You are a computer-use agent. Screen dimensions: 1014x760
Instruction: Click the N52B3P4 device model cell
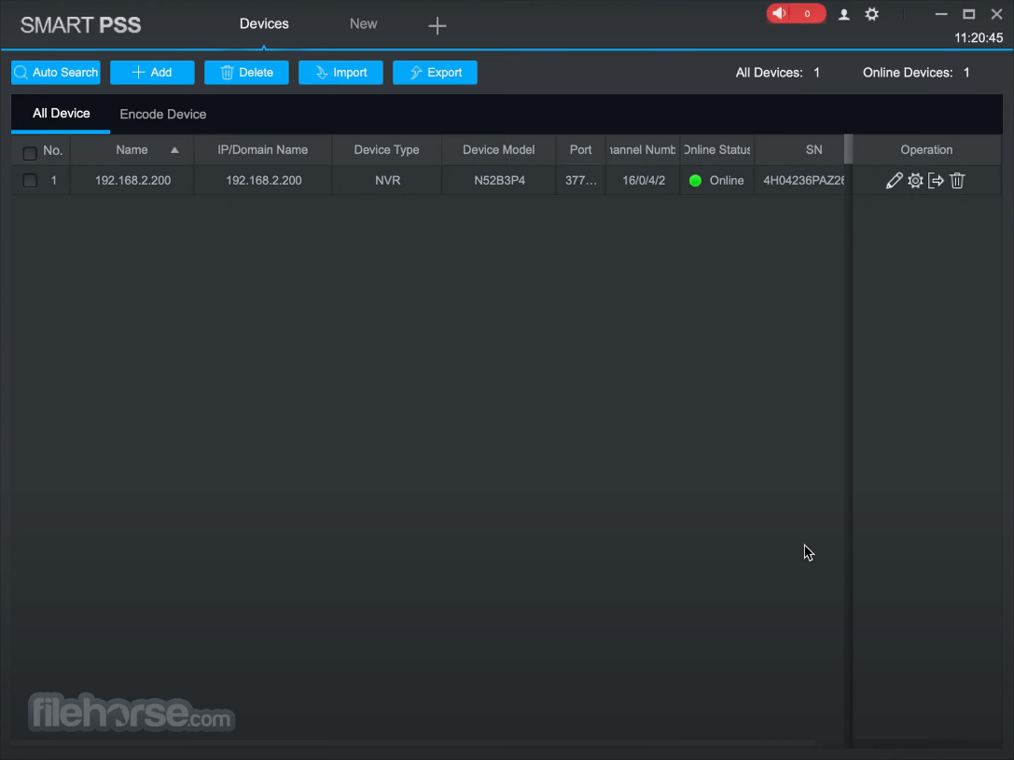coord(499,180)
